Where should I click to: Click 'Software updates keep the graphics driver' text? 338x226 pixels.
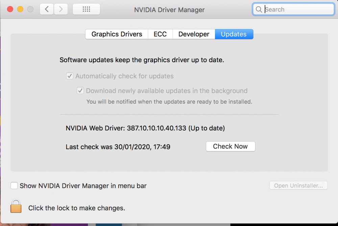(x=142, y=60)
